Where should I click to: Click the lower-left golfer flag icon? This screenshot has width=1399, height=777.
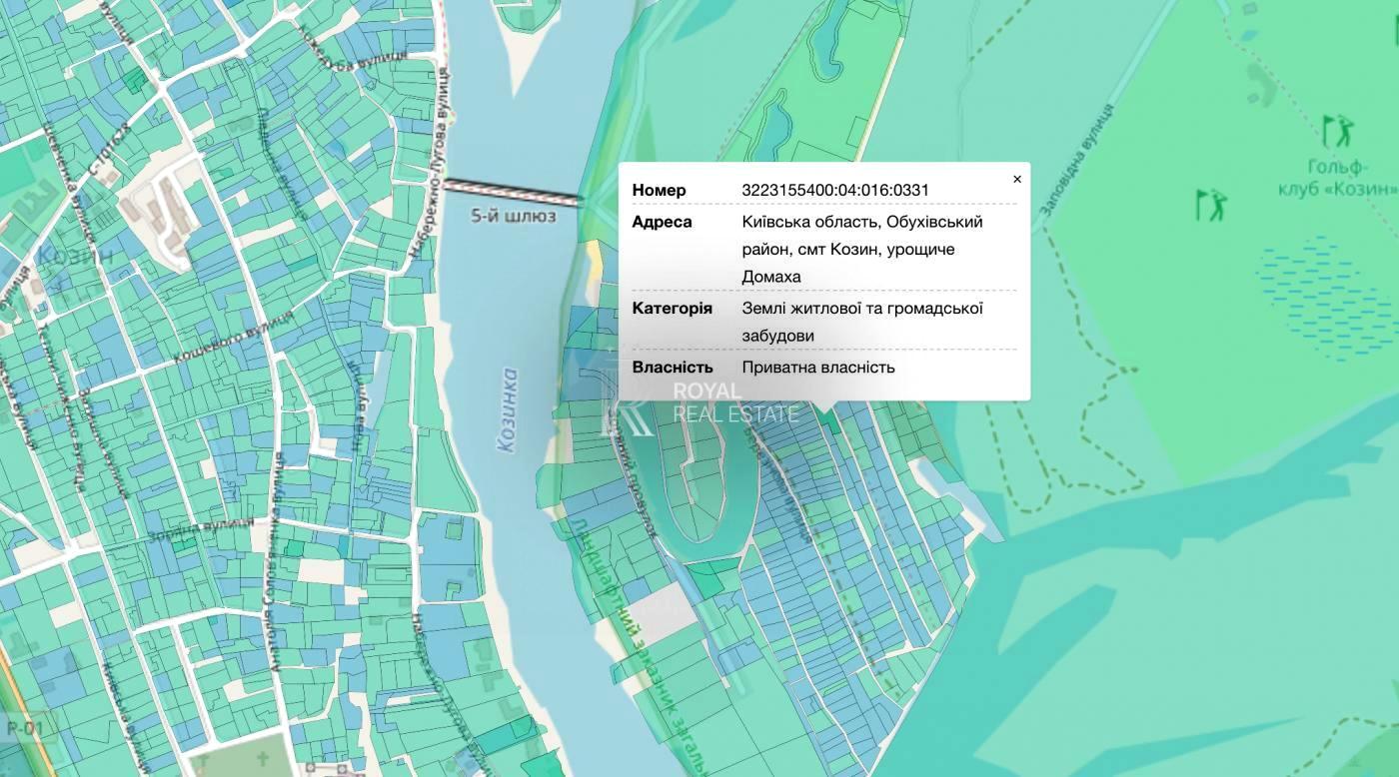1210,205
